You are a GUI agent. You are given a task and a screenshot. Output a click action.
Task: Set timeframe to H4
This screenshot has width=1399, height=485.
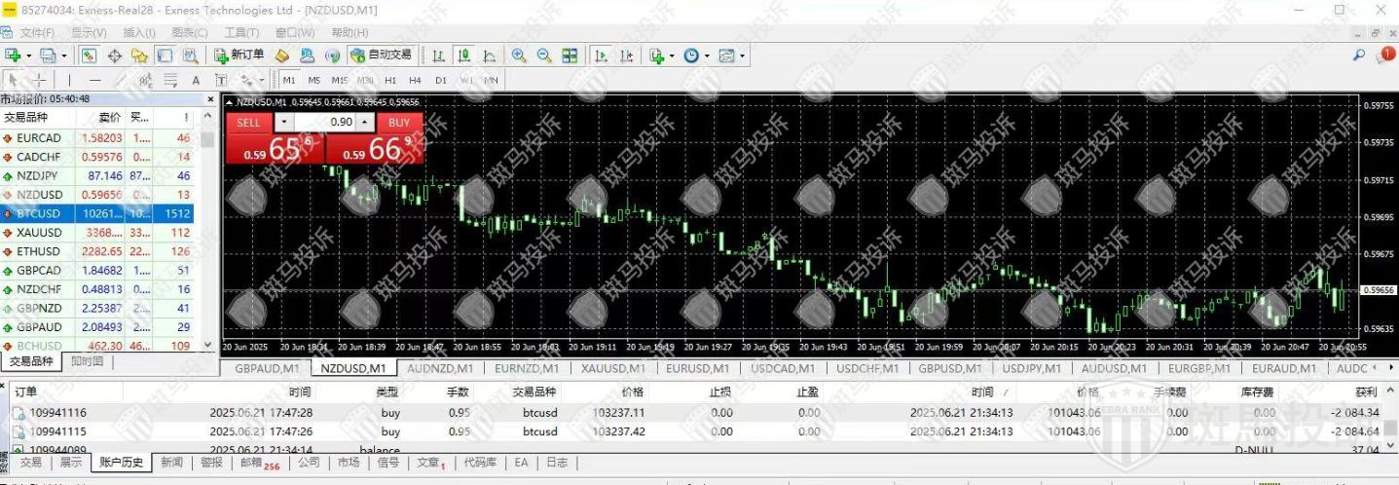point(416,80)
